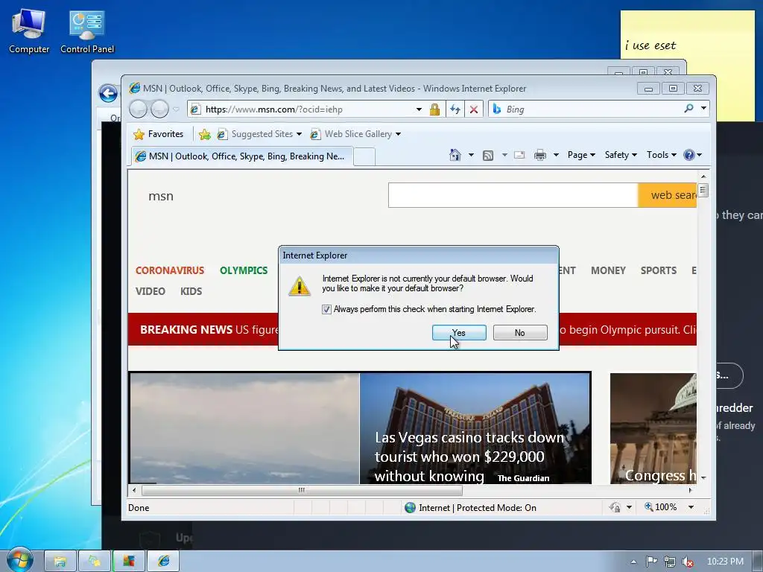763x572 pixels.
Task: Open recent pages dropdown arrow
Action: pyautogui.click(x=176, y=109)
